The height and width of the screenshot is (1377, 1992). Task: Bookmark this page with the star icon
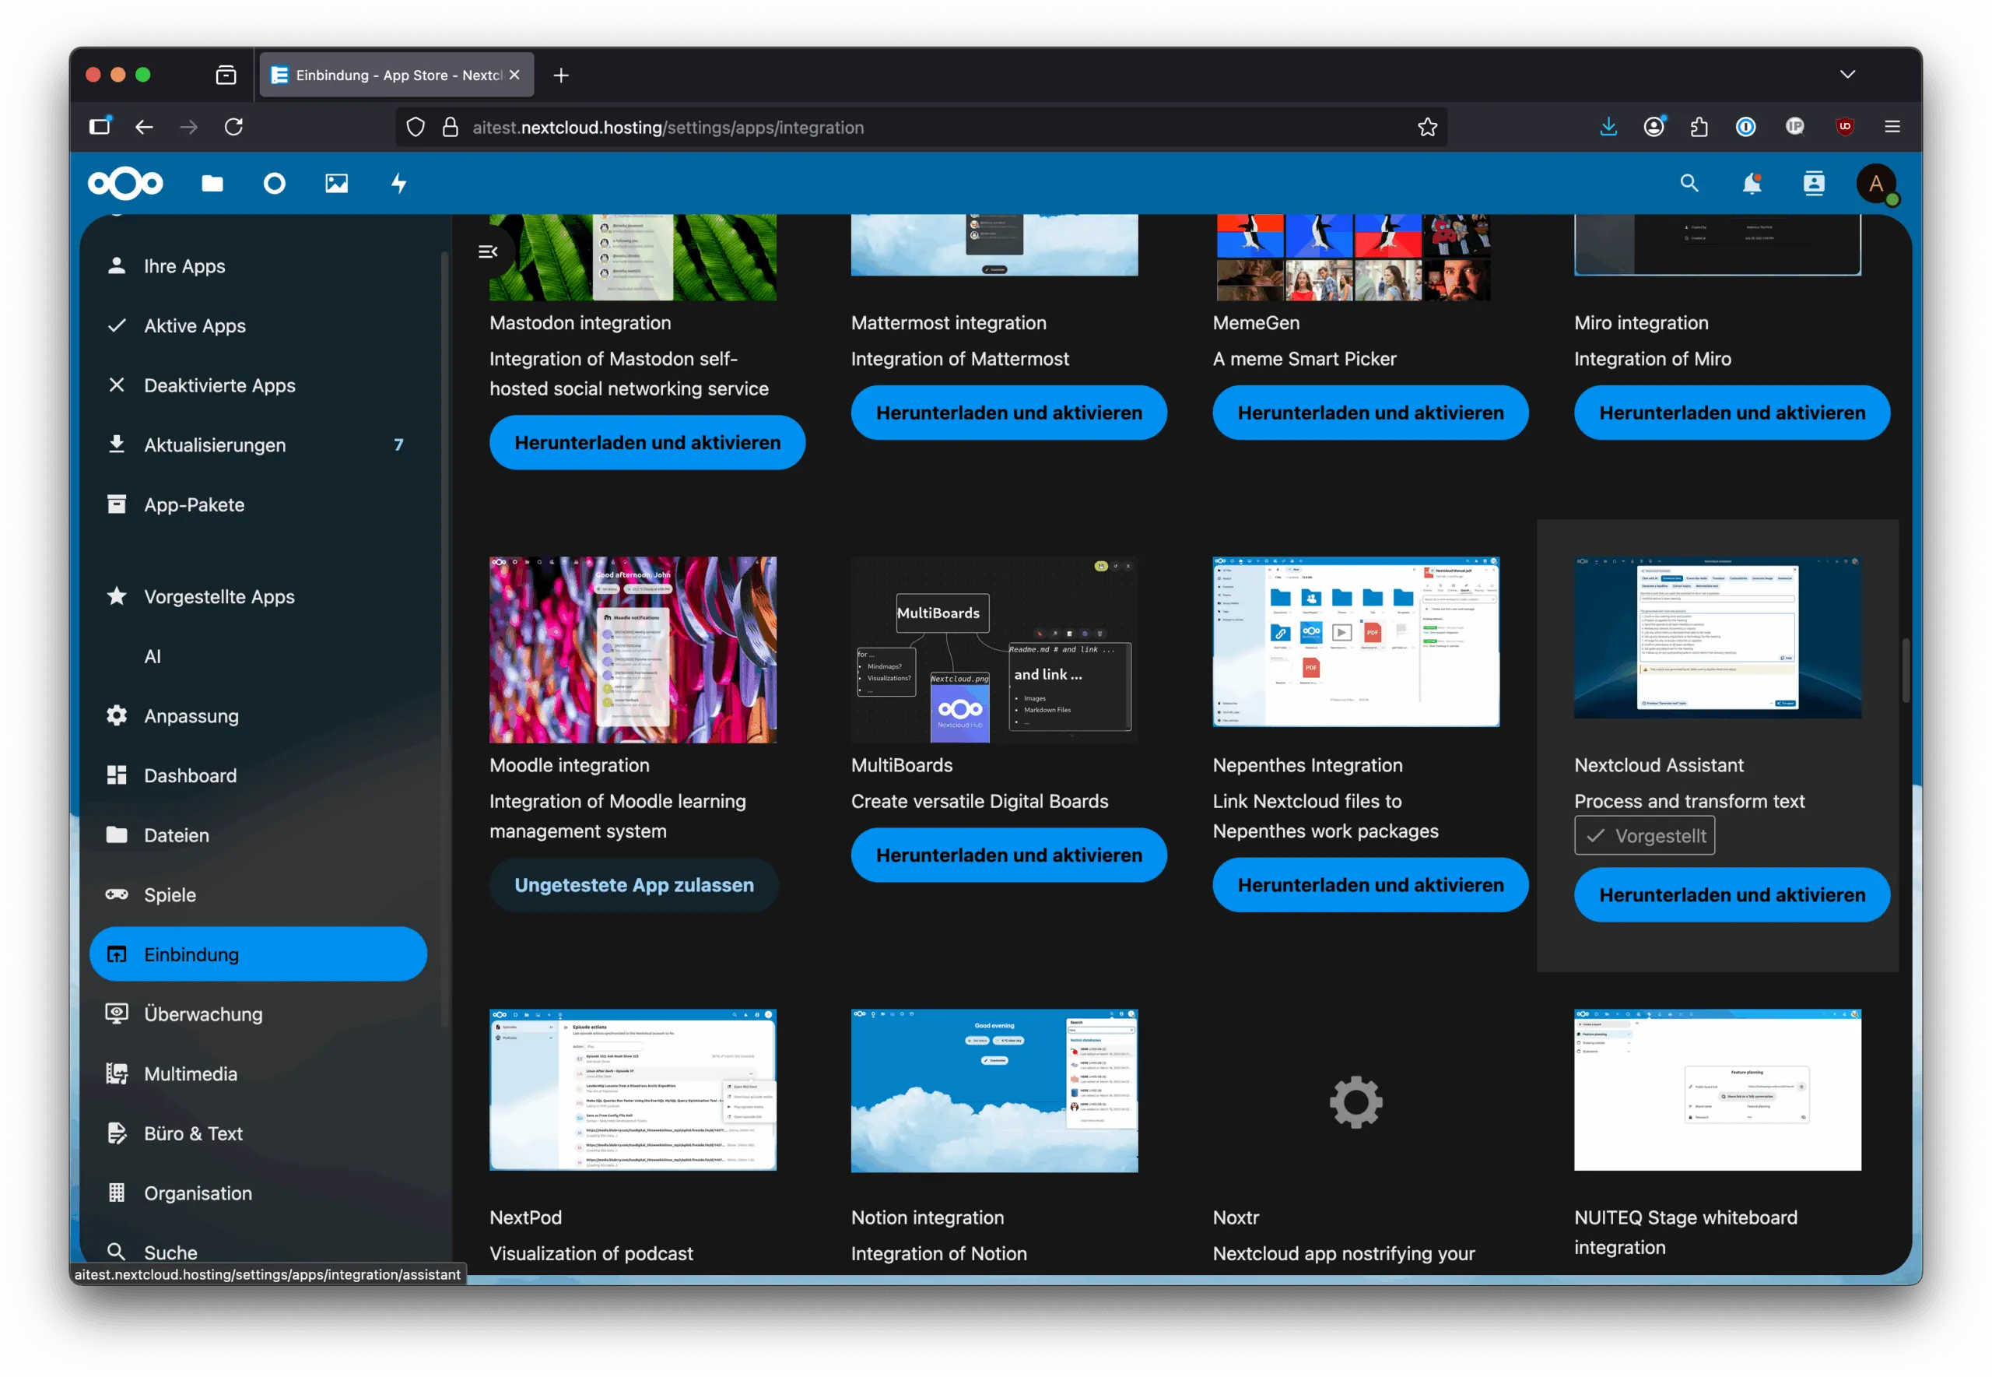pos(1427,127)
